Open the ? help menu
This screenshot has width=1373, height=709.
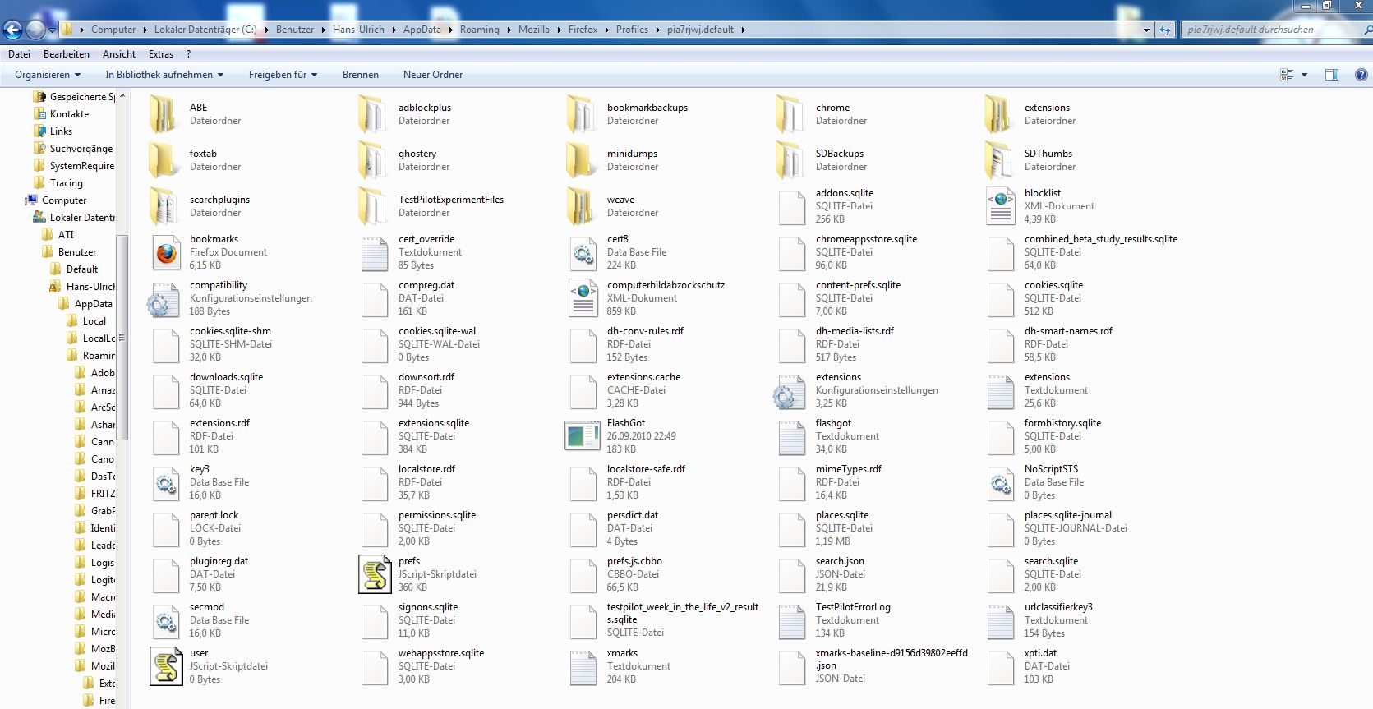[189, 54]
